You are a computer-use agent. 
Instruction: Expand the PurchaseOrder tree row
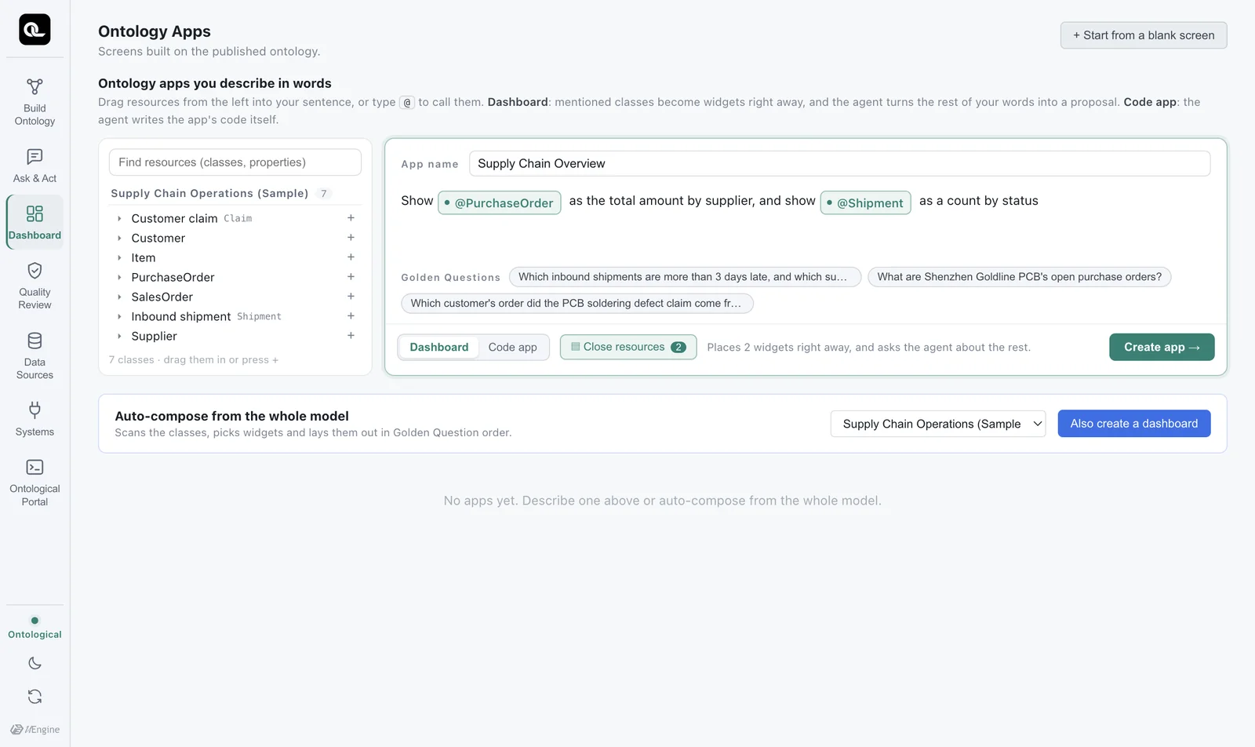coord(119,278)
